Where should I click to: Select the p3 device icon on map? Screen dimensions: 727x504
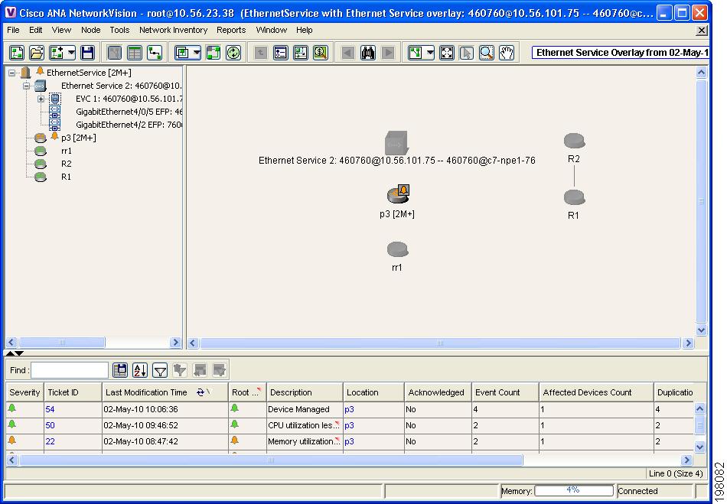(398, 194)
